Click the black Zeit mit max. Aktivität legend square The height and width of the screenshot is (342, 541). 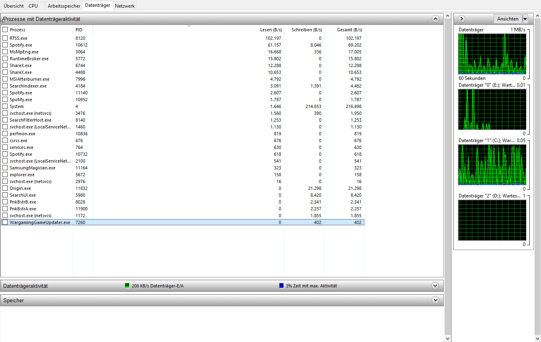[281, 286]
